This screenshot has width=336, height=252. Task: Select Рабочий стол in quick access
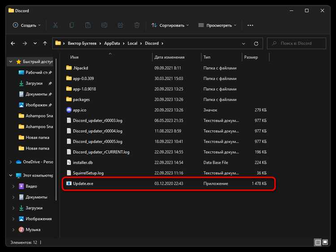(x=36, y=72)
